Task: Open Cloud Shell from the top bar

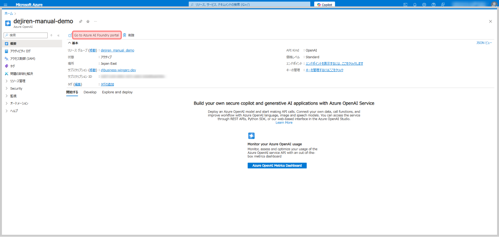Action: (x=405, y=5)
